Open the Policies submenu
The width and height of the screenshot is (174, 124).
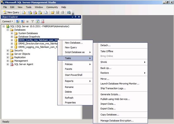pyautogui.click(x=75, y=64)
